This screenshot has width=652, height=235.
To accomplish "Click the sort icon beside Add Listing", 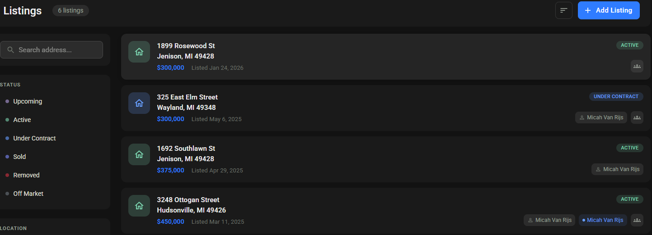I will pos(563,10).
